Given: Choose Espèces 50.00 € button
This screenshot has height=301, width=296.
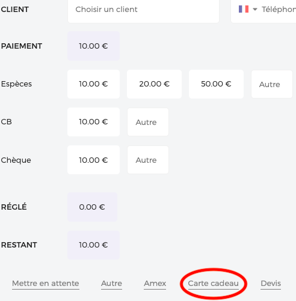Looking at the screenshot, I should (x=216, y=84).
